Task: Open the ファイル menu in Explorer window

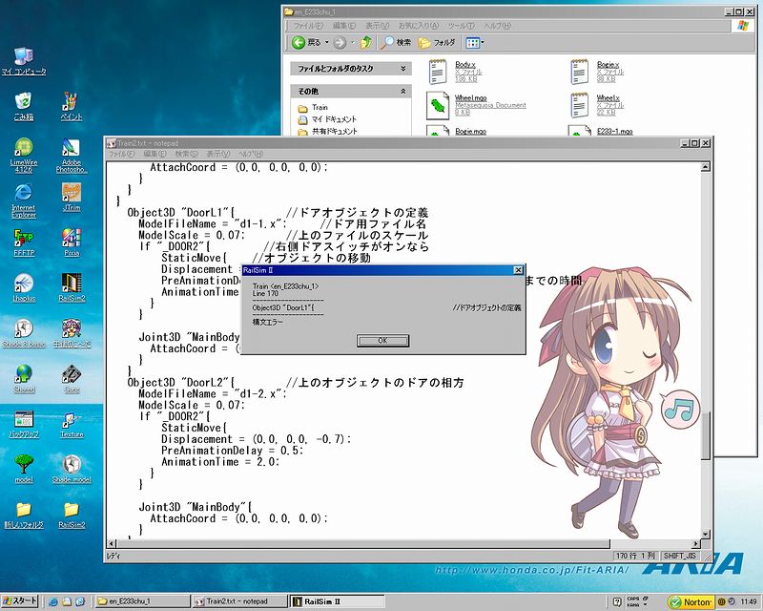Action: [x=308, y=26]
